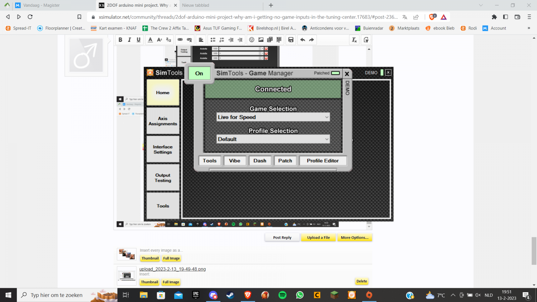The image size is (537, 302).
Task: Remove link with the unlink icon
Action: click(189, 40)
